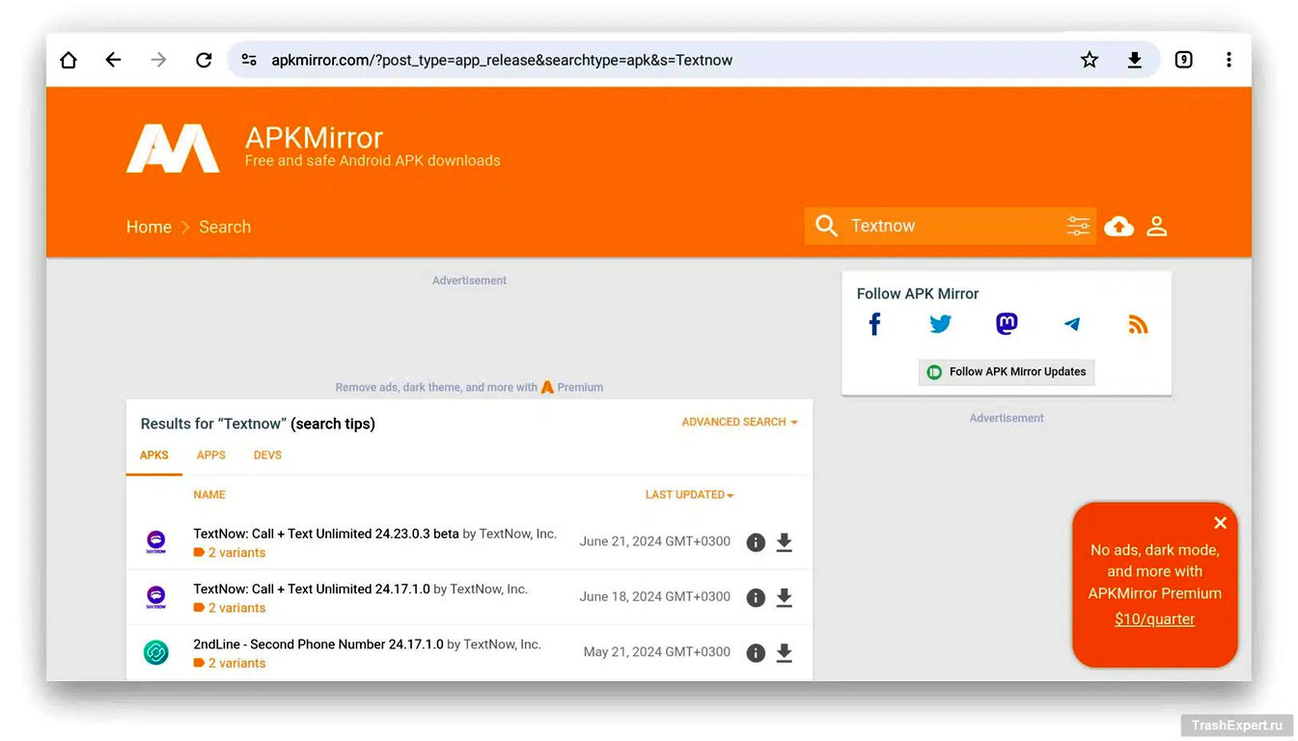Reload the page with refresh icon
1298x741 pixels.
[x=204, y=60]
